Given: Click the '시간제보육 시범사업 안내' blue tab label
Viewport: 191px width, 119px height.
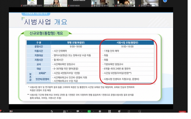Looking at the screenshot, I should tap(36, 13).
